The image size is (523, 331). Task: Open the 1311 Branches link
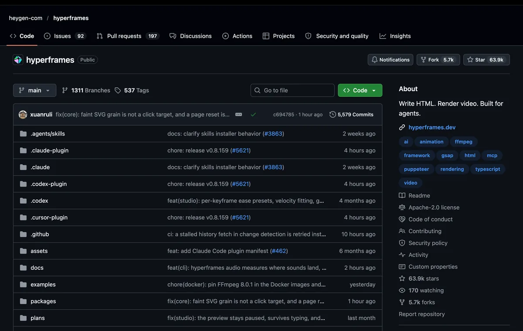coord(86,90)
